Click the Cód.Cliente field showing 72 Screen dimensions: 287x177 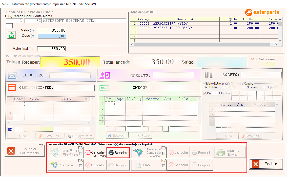(33, 21)
